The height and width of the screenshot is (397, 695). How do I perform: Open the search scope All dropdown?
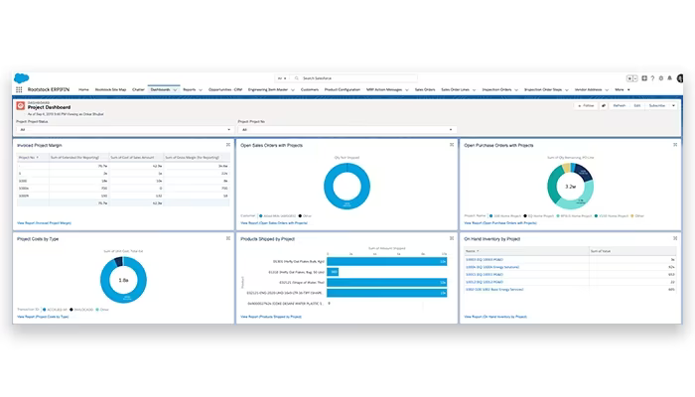point(282,78)
